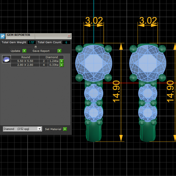Select the large diamond on the left ring
The image size is (176, 176).
pos(93,62)
